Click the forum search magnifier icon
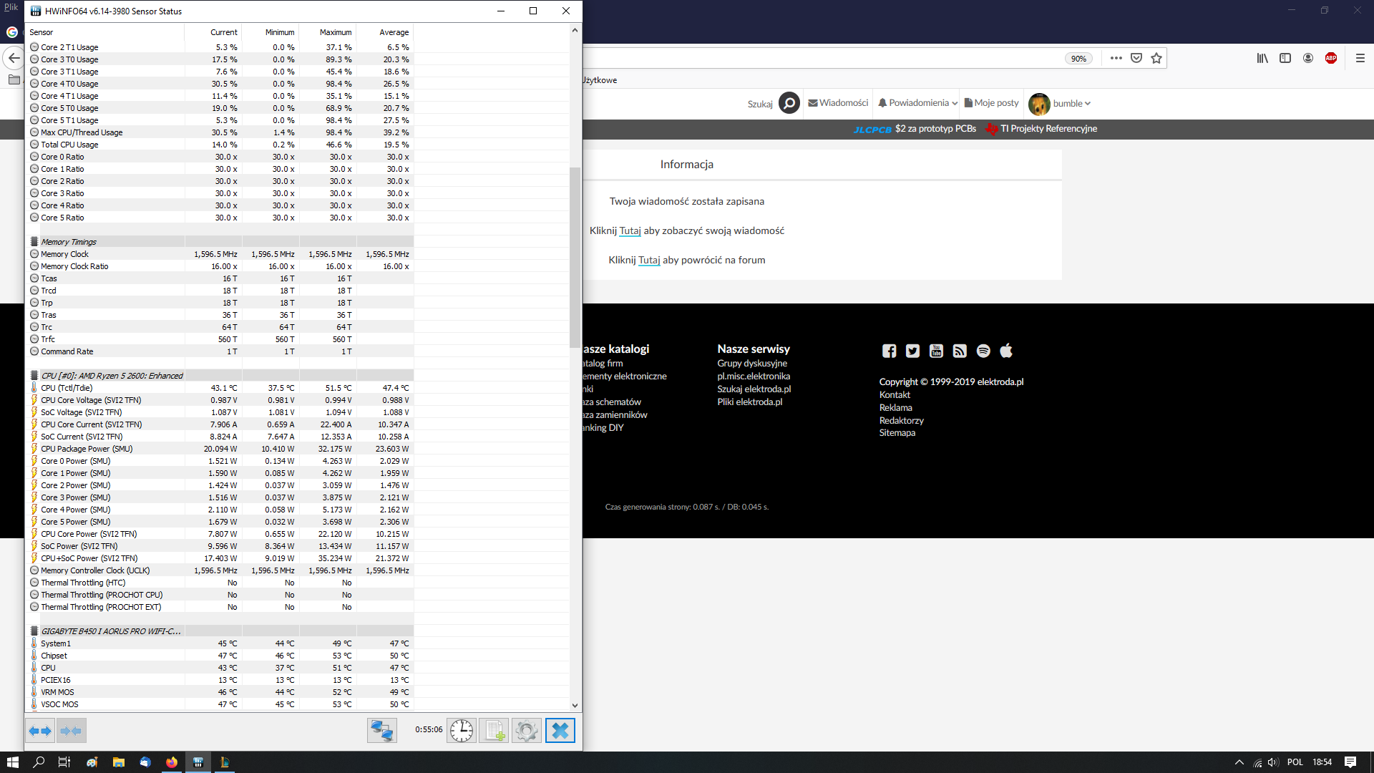The height and width of the screenshot is (773, 1374). [789, 104]
